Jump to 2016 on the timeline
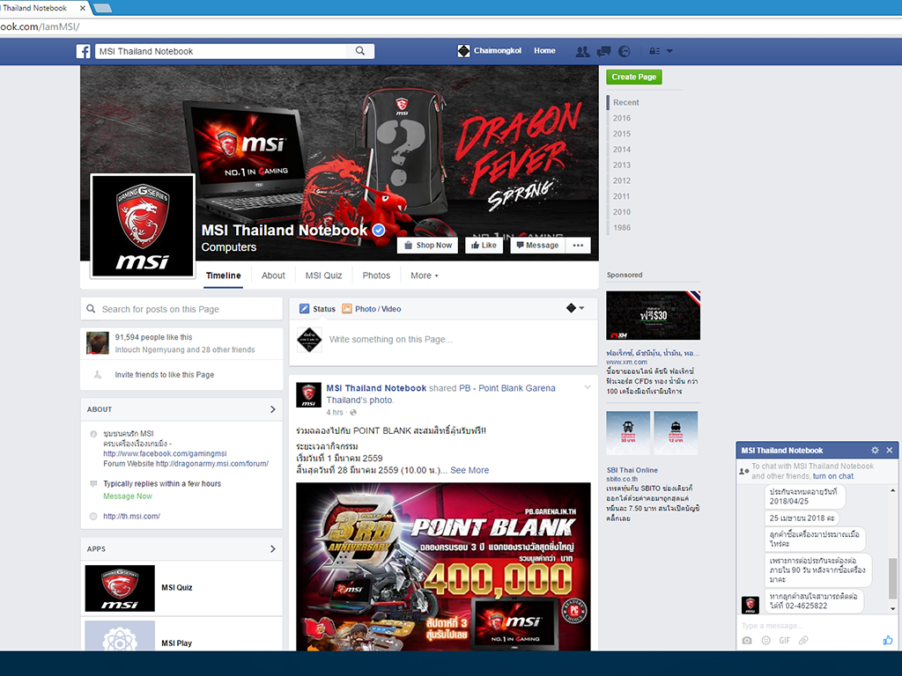Viewport: 902px width, 676px height. [622, 118]
